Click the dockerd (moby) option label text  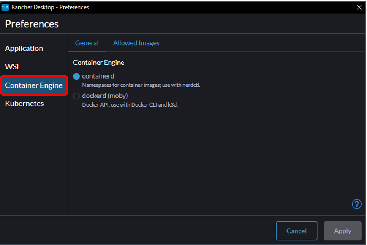coord(105,96)
